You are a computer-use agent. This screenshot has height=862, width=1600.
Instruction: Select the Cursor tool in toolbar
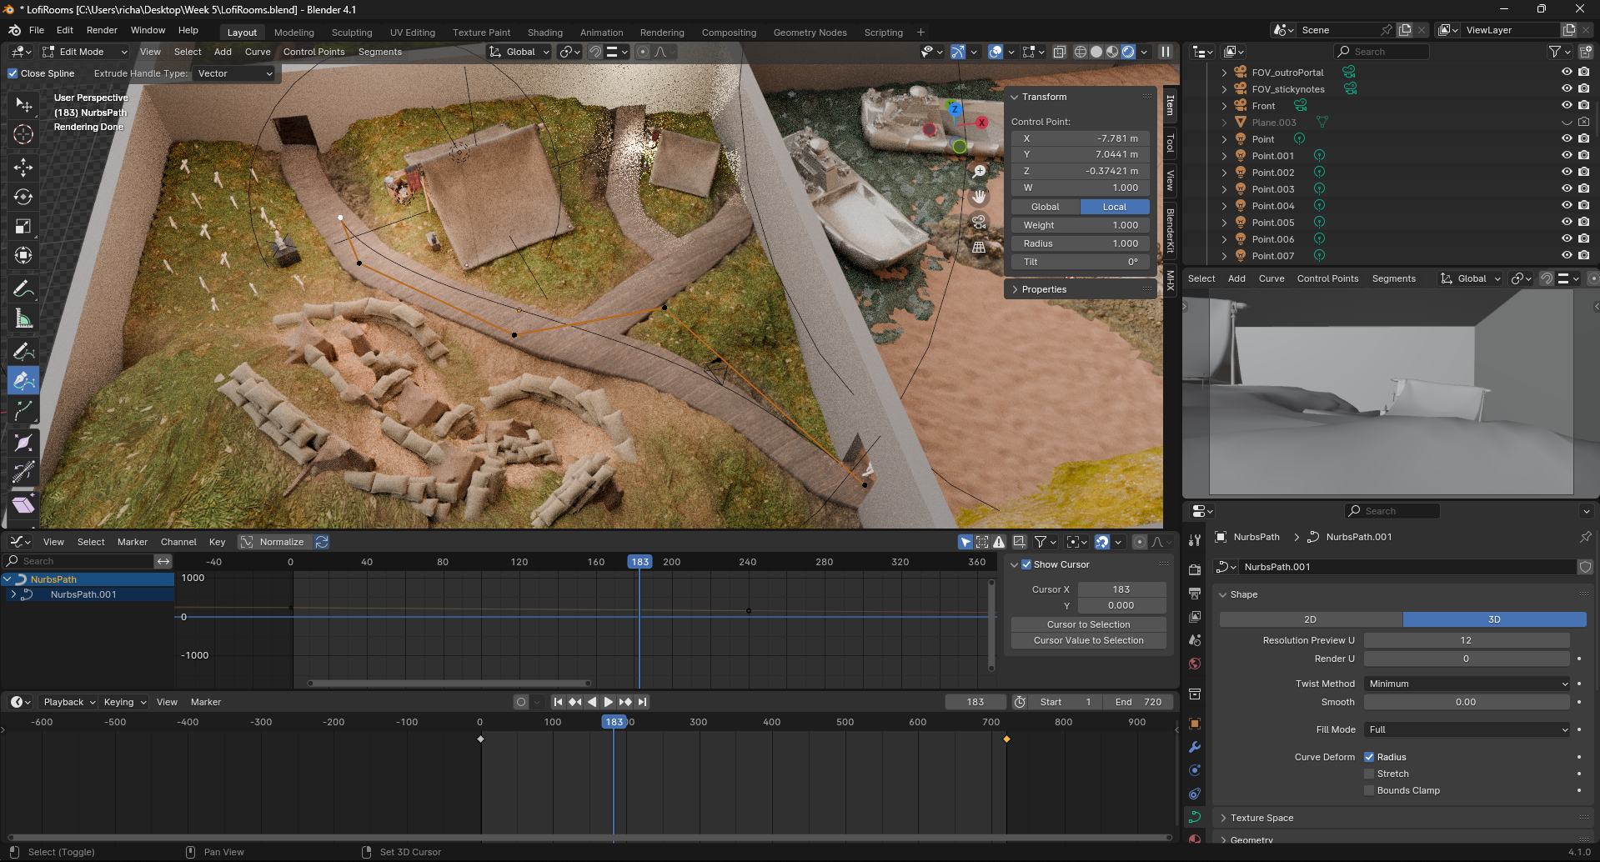point(23,134)
